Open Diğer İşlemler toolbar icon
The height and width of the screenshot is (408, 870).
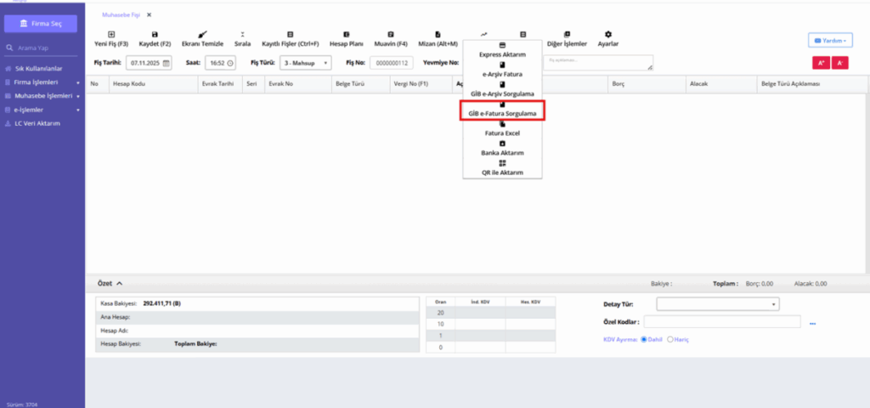567,34
